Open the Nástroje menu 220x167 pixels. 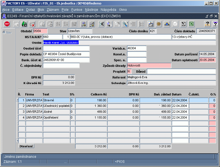pyautogui.click(x=91, y=10)
